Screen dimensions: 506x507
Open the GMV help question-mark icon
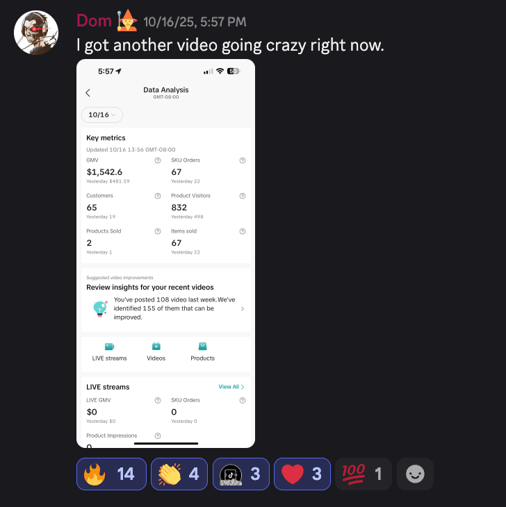point(158,160)
